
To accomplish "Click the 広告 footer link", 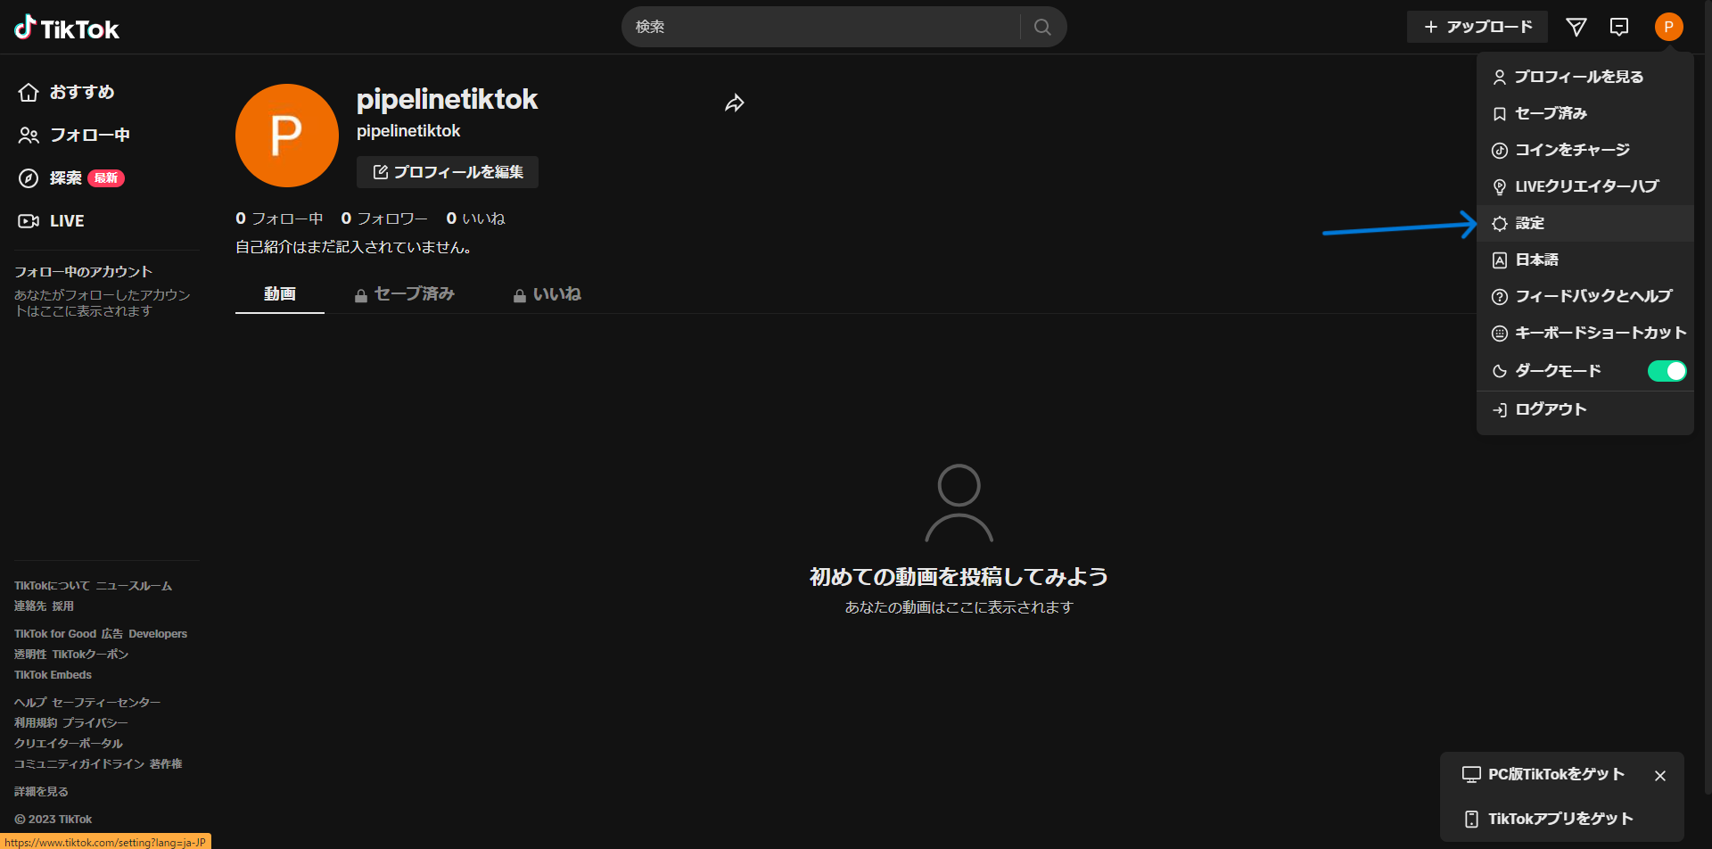I will pyautogui.click(x=112, y=634).
